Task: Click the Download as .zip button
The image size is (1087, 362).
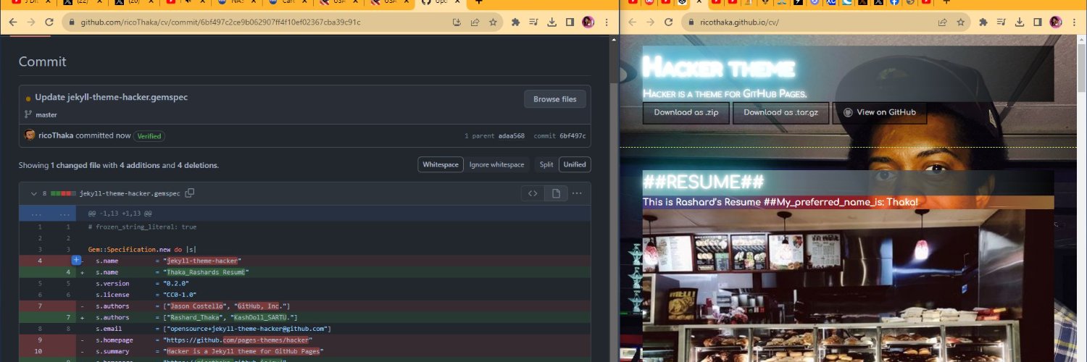Action: click(x=686, y=112)
